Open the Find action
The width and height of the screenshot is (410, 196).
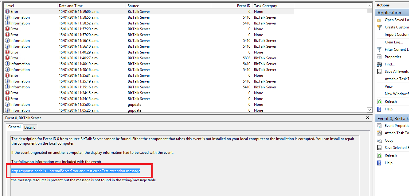tap(390, 64)
